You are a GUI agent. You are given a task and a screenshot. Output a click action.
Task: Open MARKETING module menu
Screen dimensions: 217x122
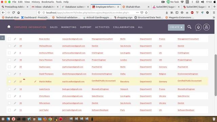coord(69,27)
